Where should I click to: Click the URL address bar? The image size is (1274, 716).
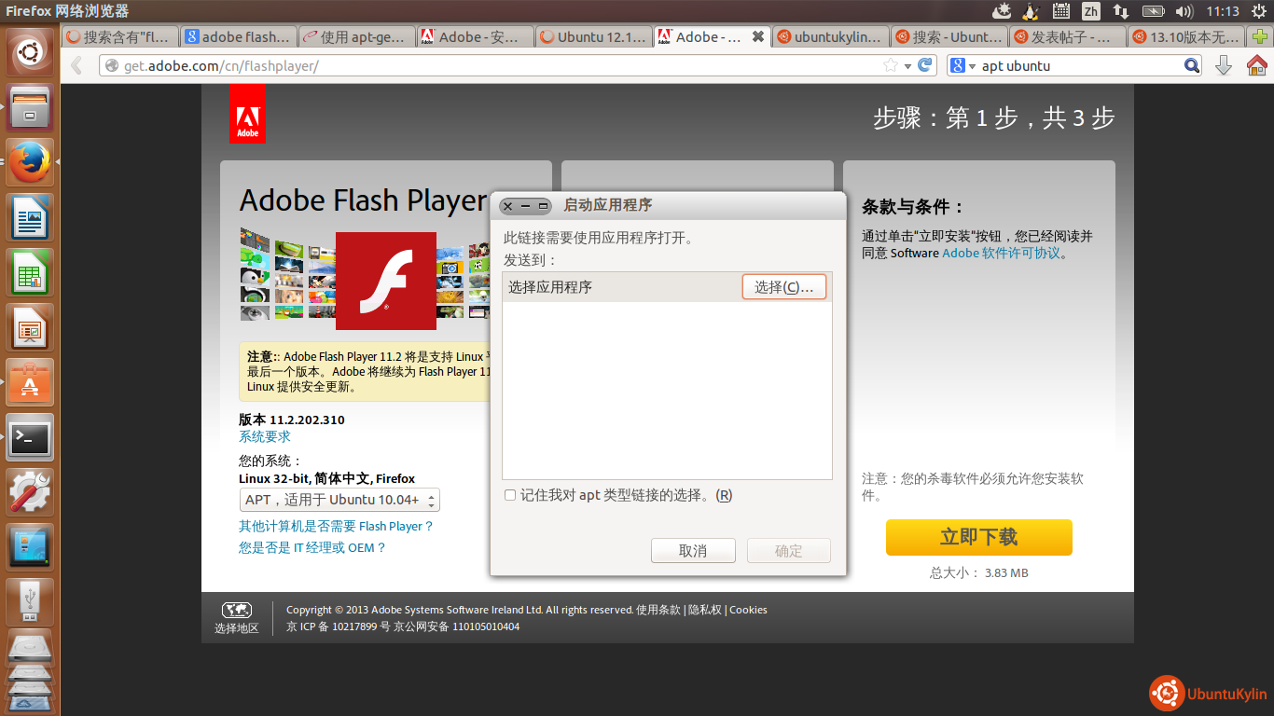[x=494, y=66]
